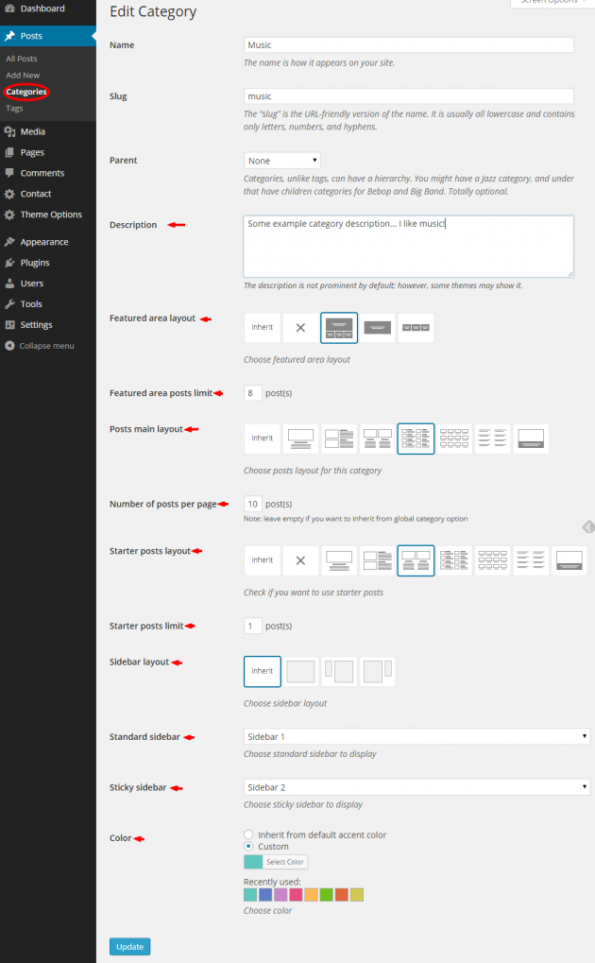Click the Dashboard icon in admin menu
Viewport: 595px width, 963px height.
click(x=9, y=9)
